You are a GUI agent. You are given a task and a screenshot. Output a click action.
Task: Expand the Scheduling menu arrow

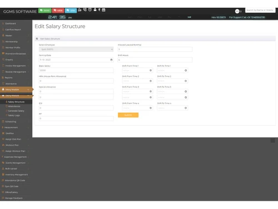click(28, 121)
